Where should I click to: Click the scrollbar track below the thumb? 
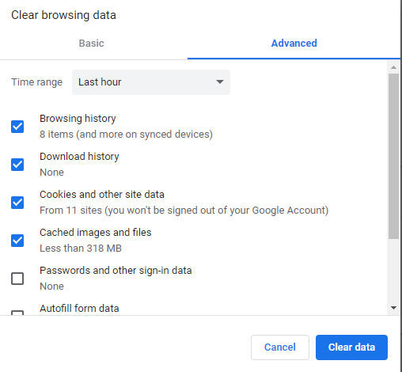click(x=393, y=271)
